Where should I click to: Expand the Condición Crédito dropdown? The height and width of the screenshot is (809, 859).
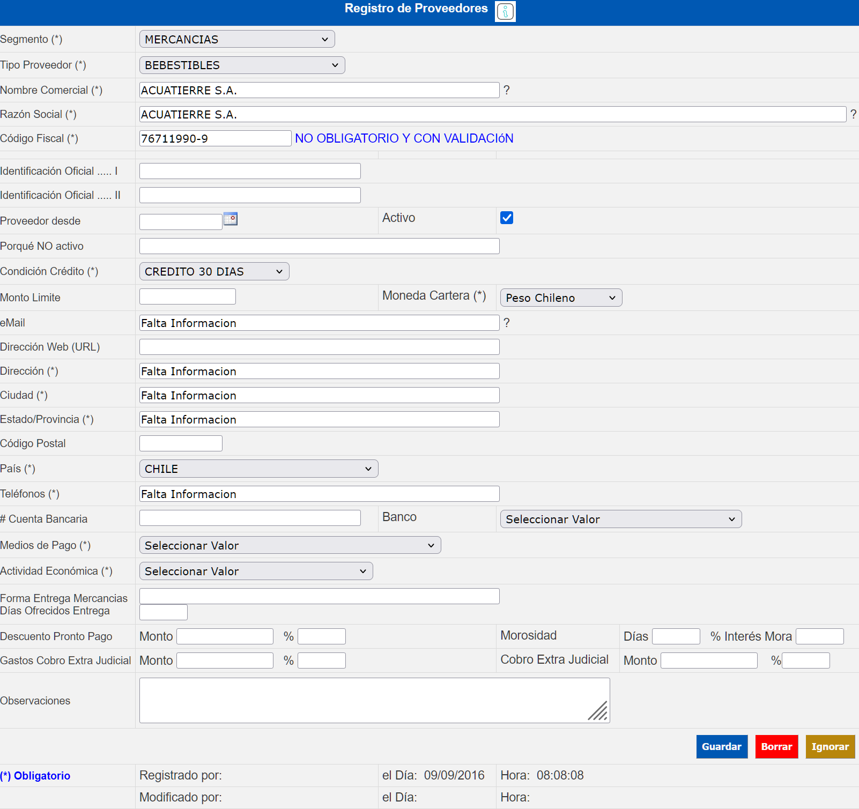click(x=214, y=271)
